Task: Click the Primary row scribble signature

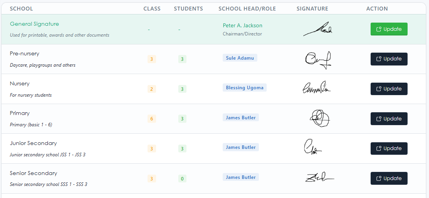Action: click(320, 118)
